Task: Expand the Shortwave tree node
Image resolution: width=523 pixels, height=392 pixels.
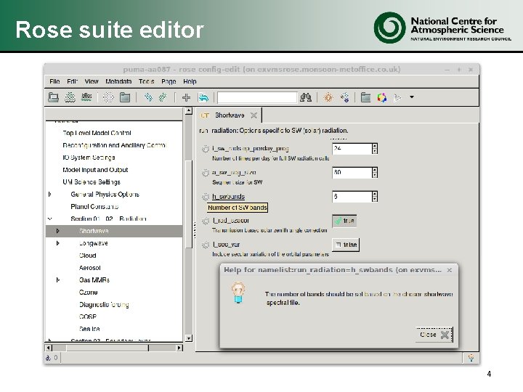Action: tap(57, 231)
